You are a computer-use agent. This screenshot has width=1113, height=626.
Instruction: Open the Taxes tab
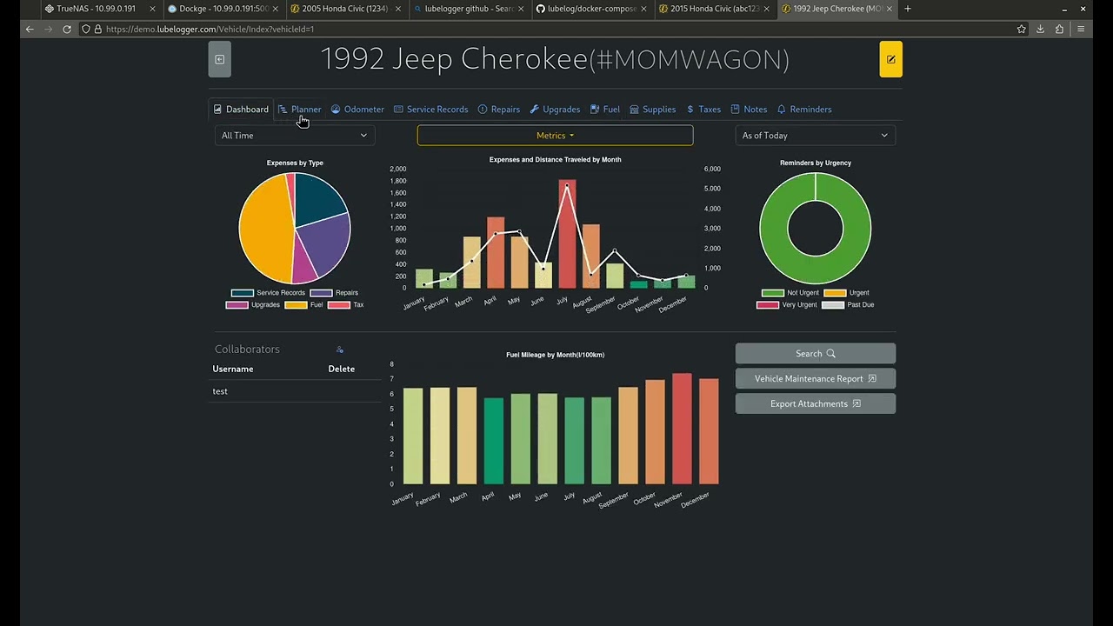click(x=703, y=110)
